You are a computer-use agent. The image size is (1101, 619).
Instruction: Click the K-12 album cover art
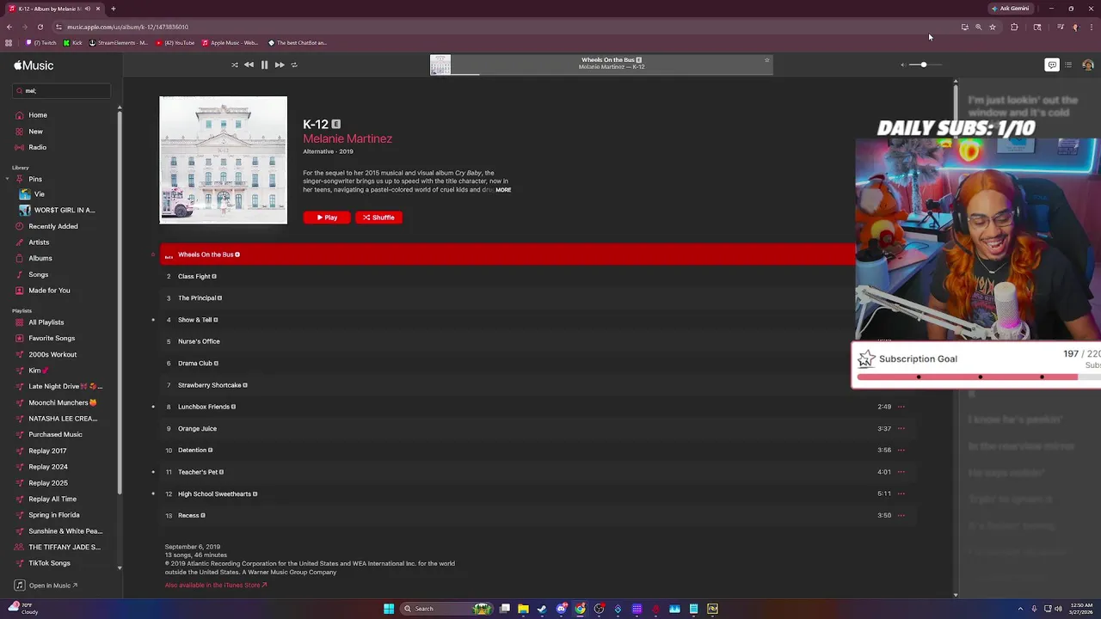(x=224, y=160)
